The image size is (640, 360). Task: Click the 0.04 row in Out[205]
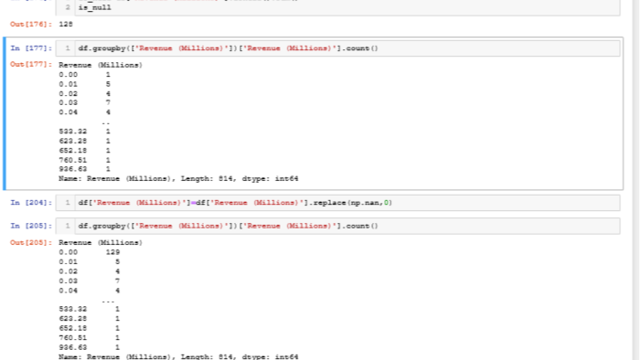pos(89,291)
